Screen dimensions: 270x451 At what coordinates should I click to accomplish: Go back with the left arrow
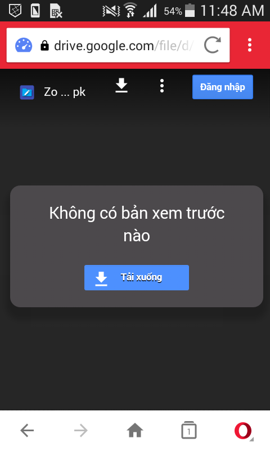27,431
